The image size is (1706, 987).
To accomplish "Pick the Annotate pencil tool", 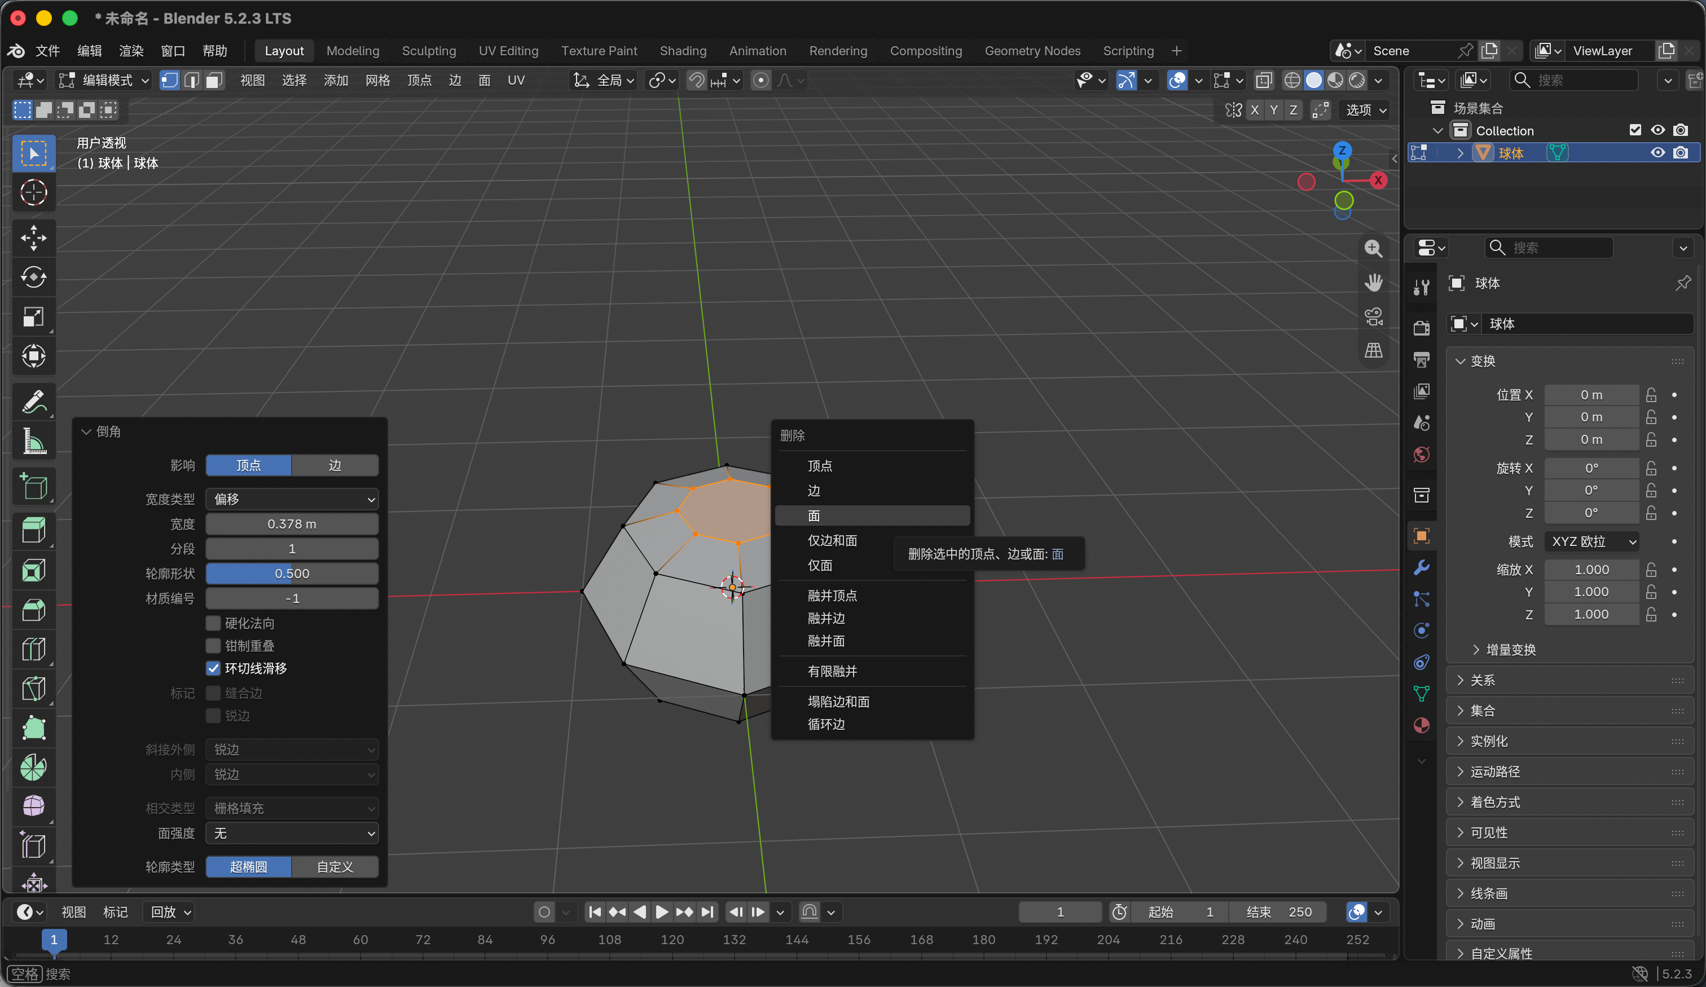I will point(33,402).
